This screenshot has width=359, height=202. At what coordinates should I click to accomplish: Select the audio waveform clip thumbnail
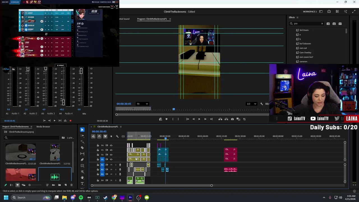tap(55, 177)
